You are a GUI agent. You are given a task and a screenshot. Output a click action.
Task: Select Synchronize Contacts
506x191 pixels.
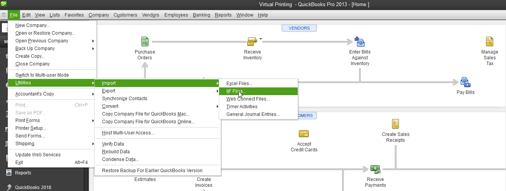157,99
